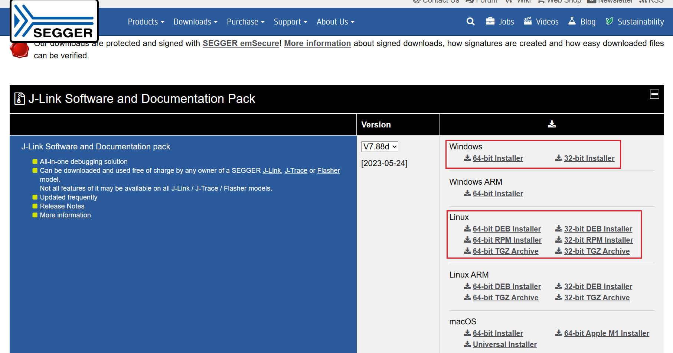Open the SEGGER emSecure link

pyautogui.click(x=241, y=43)
